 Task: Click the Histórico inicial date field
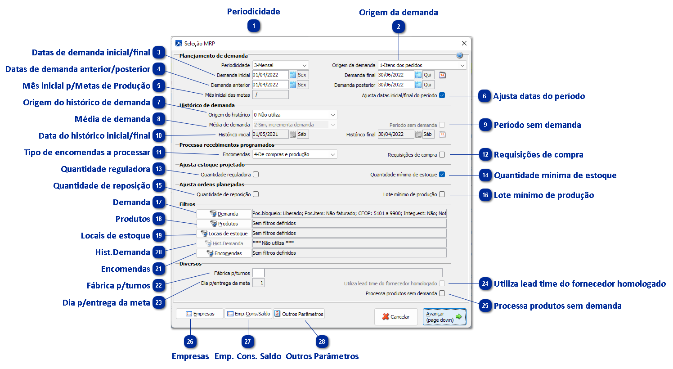click(x=270, y=135)
